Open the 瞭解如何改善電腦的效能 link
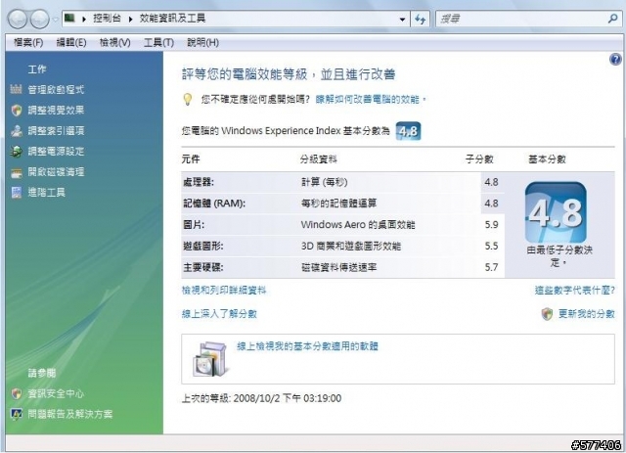 tap(370, 99)
